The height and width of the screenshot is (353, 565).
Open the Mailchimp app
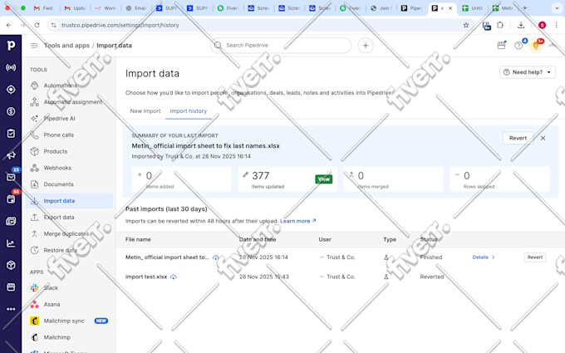tap(57, 337)
